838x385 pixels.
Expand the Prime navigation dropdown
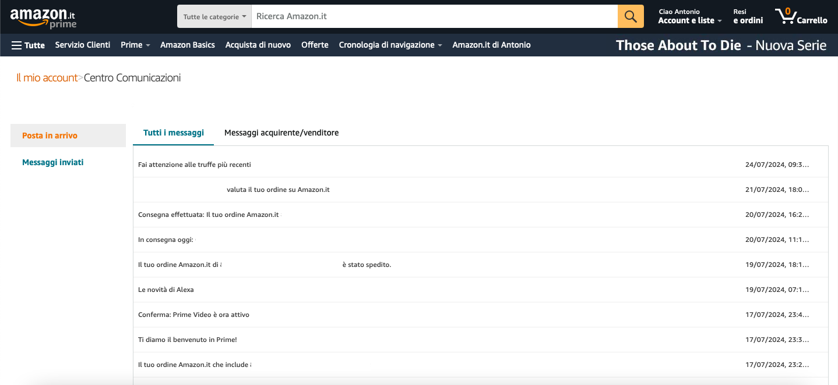click(135, 45)
